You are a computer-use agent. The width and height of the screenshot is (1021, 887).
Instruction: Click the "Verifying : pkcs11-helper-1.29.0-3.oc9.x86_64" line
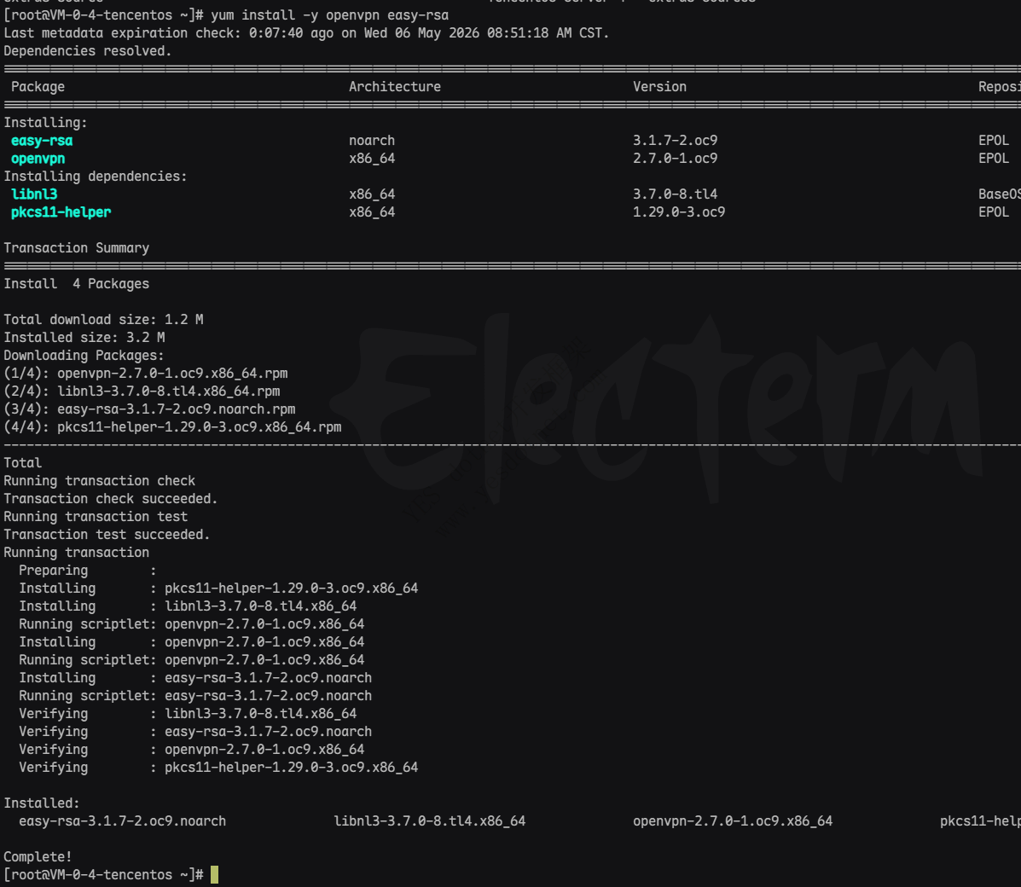[218, 768]
